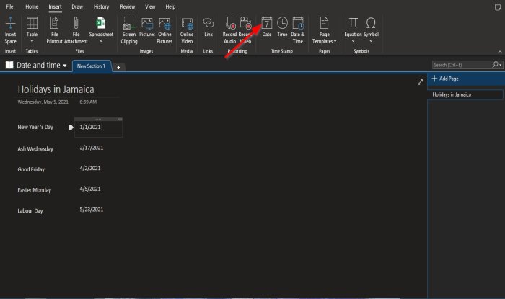Open the Help tab
Screen dimensions: 505x299
(170, 6)
